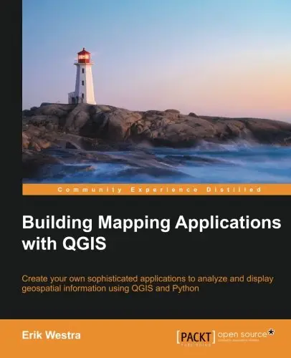The image size is (291, 358).
Task: Click the author name "Erik Westra"
Action: [51, 335]
